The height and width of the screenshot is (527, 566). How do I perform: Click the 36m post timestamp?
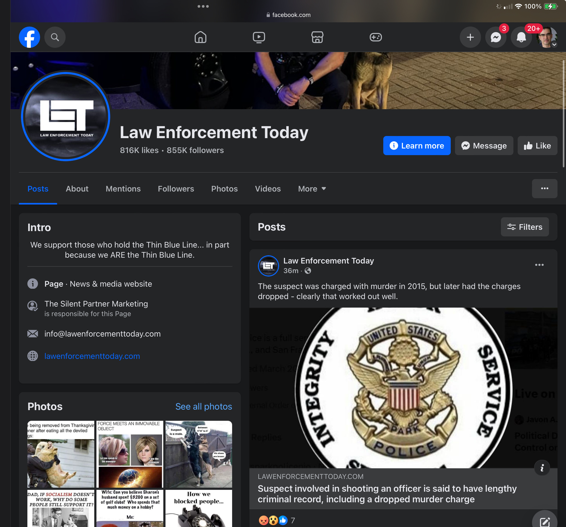tap(291, 271)
